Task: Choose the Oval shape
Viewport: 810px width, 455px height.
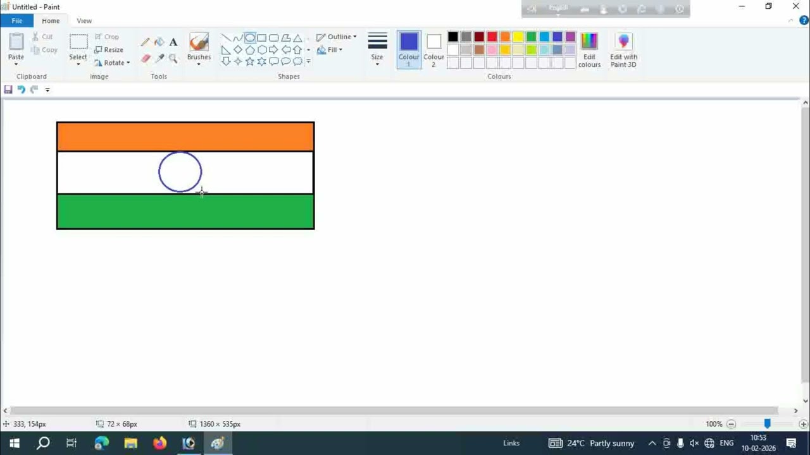Action: click(250, 38)
